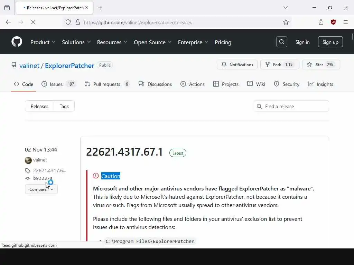
Task: Open GitHub search magnifier icon
Action: [281, 42]
